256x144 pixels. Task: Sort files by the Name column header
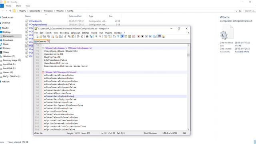[x=28, y=16]
